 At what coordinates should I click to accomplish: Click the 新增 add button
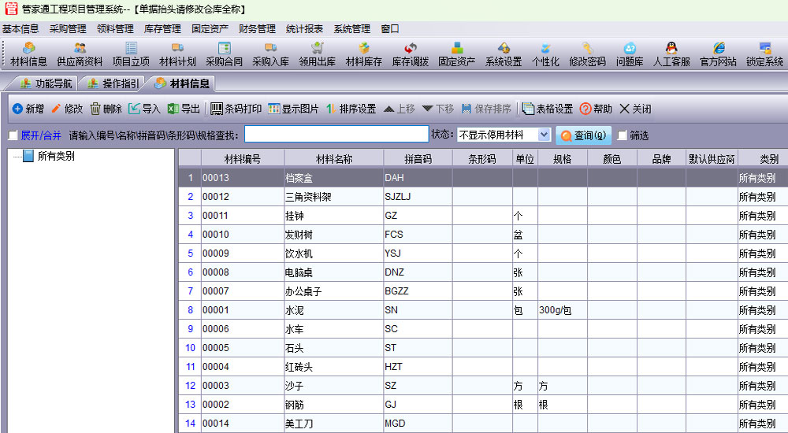click(x=28, y=109)
